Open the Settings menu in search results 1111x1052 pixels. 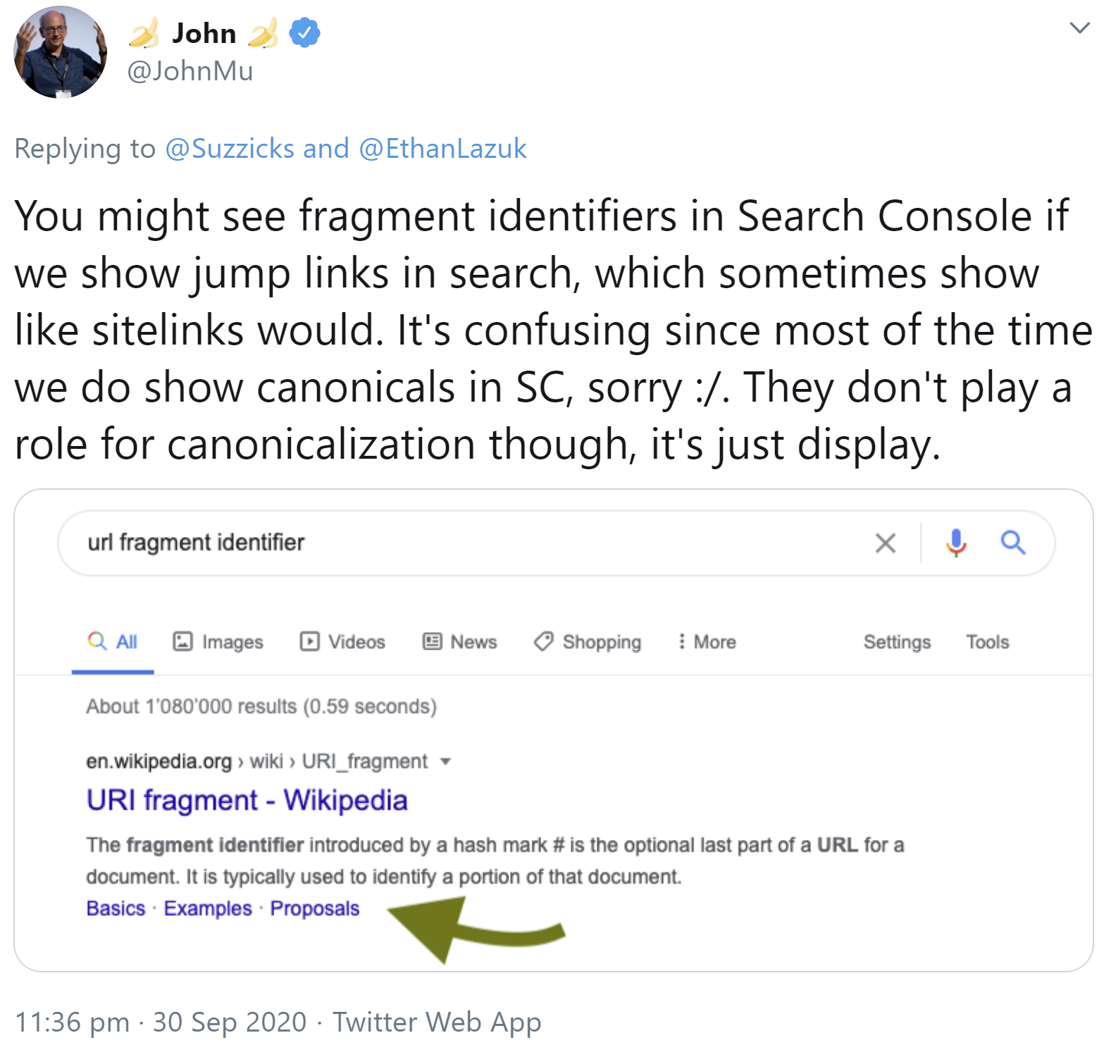(x=897, y=642)
